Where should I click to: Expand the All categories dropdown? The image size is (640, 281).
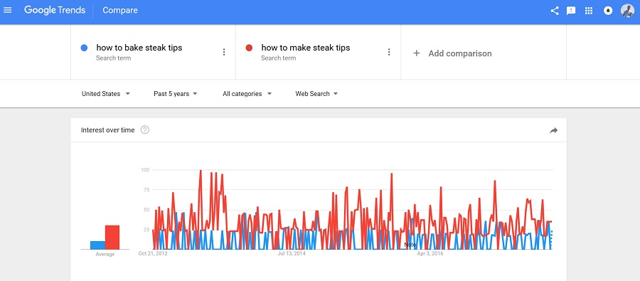(247, 93)
